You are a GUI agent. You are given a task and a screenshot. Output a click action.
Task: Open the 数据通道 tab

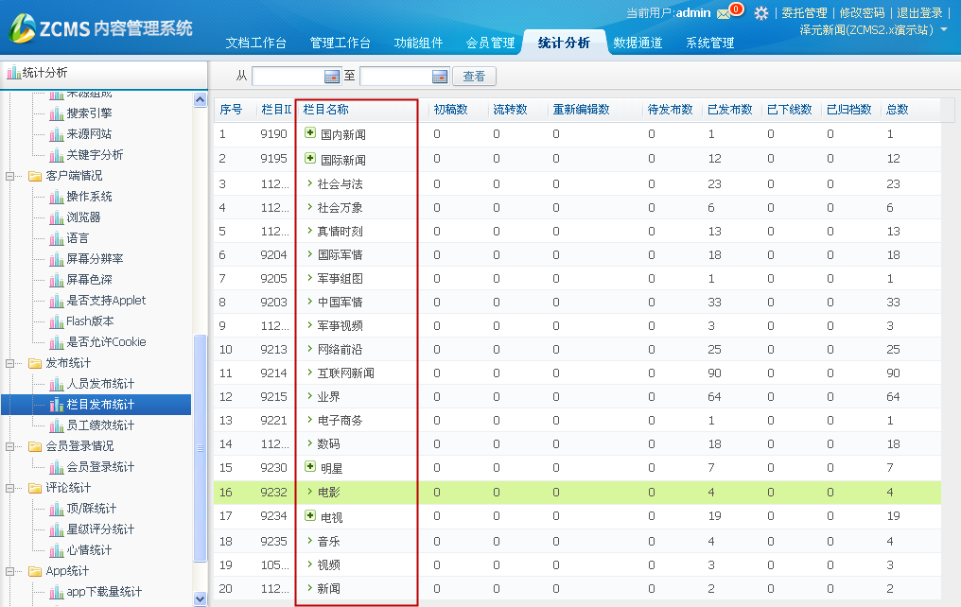[638, 43]
